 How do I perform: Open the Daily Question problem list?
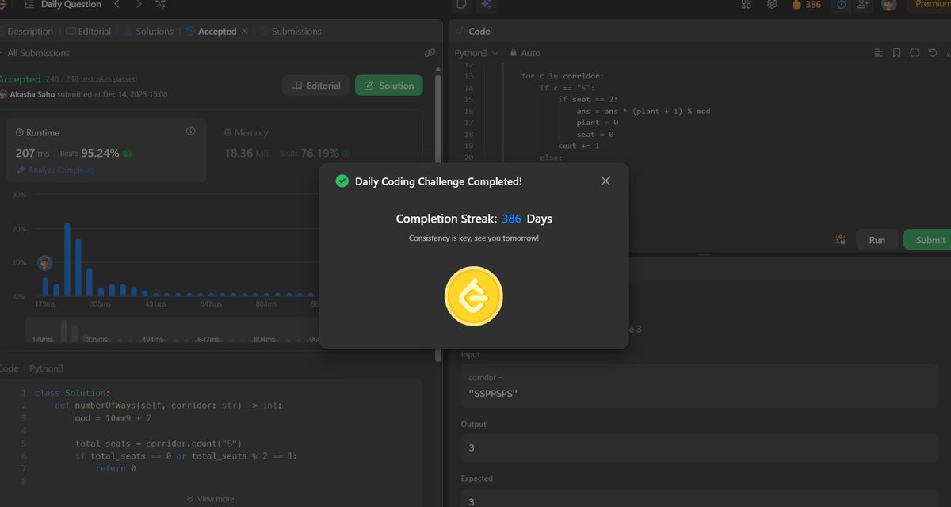tap(63, 5)
